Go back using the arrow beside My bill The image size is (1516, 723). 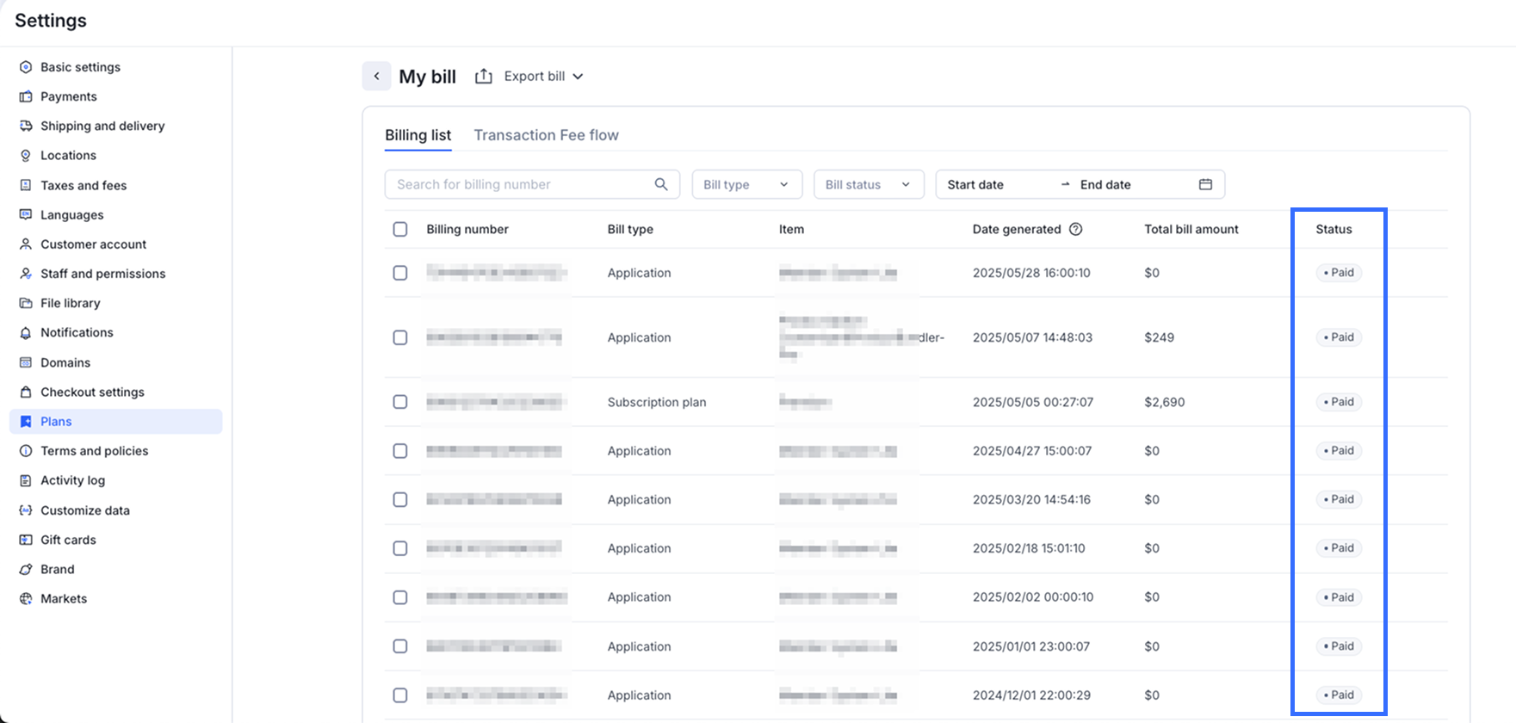tap(376, 76)
